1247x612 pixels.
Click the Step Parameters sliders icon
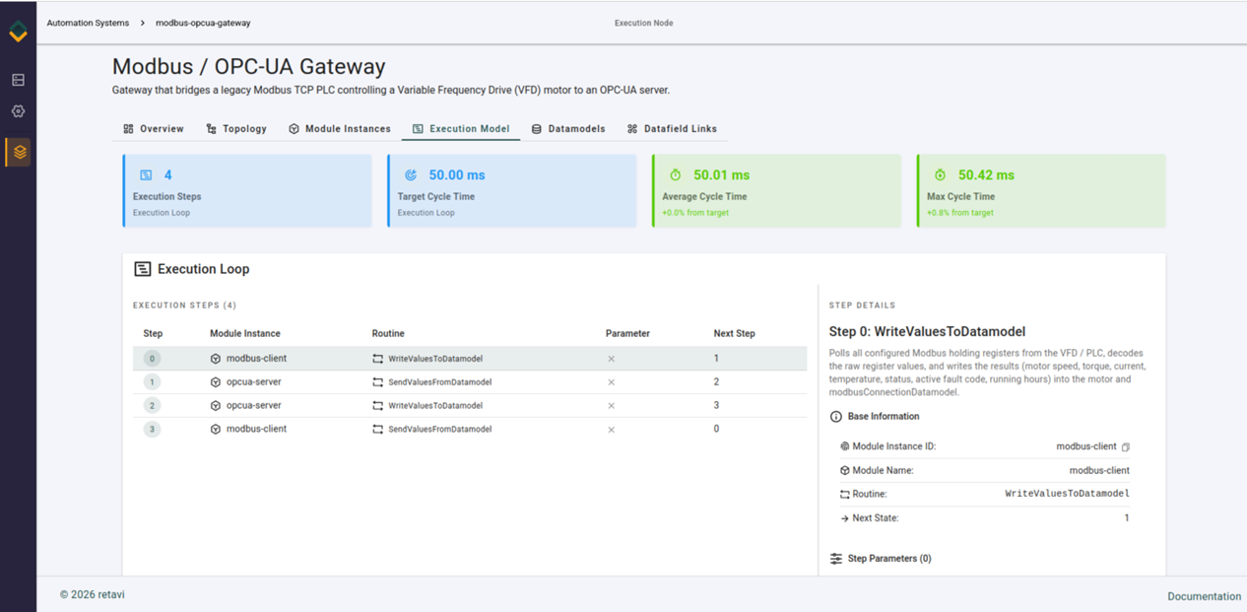836,559
